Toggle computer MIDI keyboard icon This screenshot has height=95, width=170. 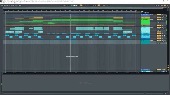(156, 5)
